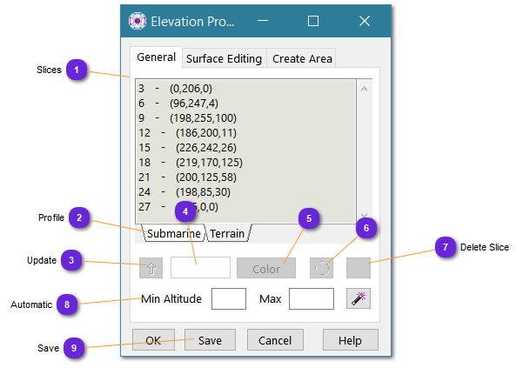
Task: Open Help for the dialog
Action: (350, 340)
